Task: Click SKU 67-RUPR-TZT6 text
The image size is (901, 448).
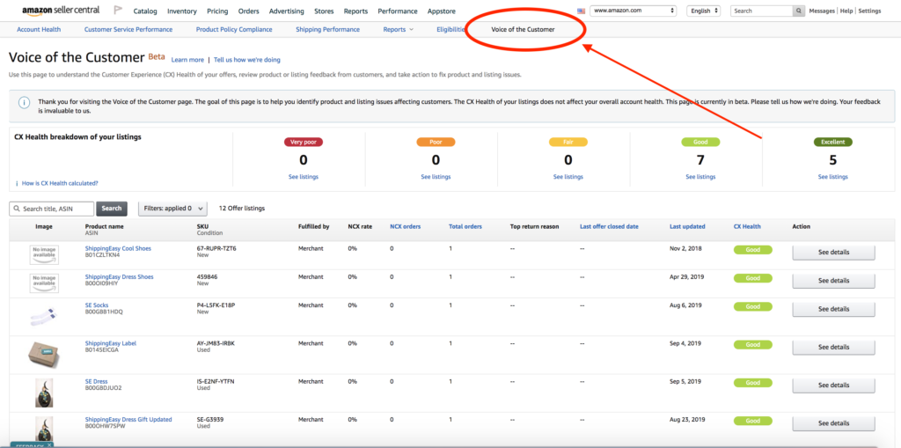Action: tap(216, 248)
